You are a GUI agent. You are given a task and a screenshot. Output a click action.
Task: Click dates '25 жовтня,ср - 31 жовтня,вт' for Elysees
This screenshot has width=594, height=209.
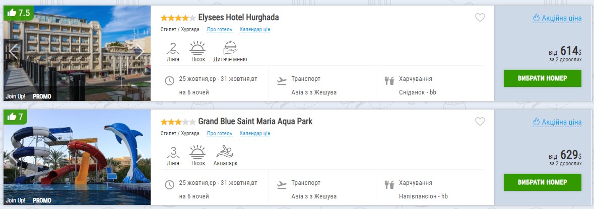point(218,79)
